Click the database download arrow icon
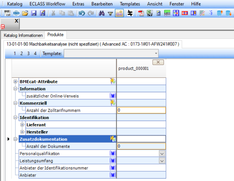 tap(229, 13)
